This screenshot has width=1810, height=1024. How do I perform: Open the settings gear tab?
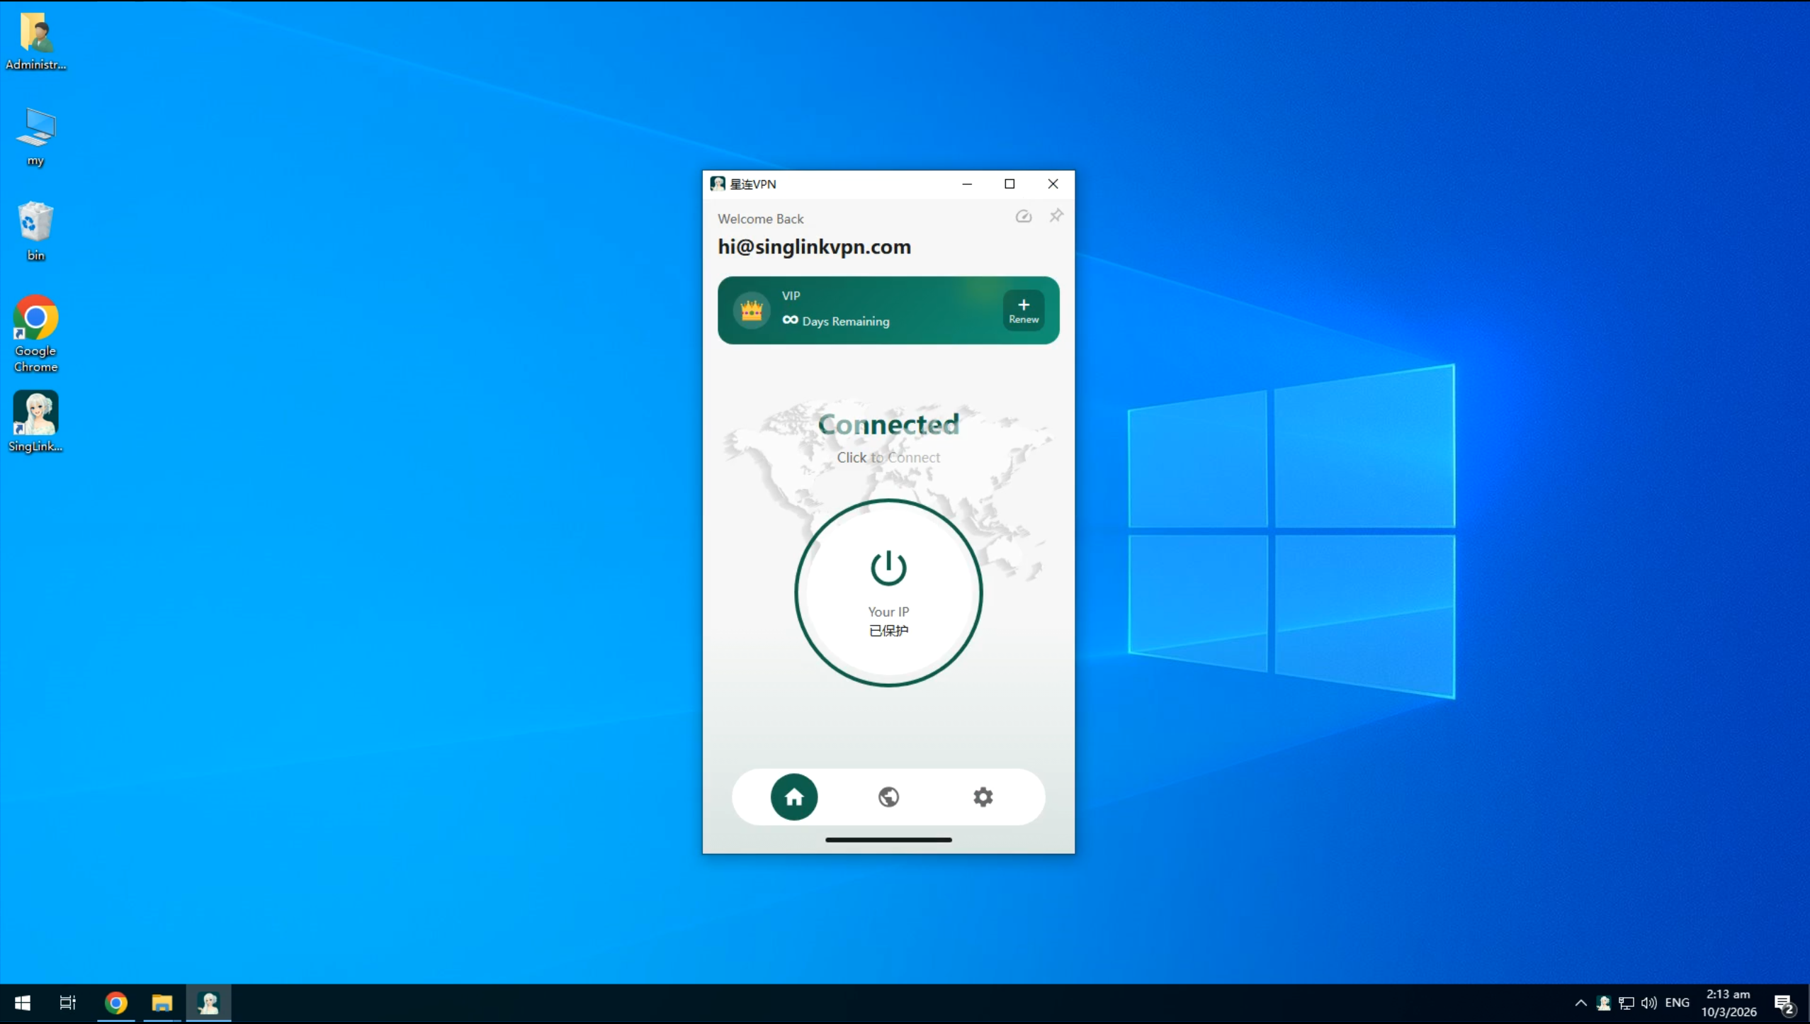pos(983,797)
